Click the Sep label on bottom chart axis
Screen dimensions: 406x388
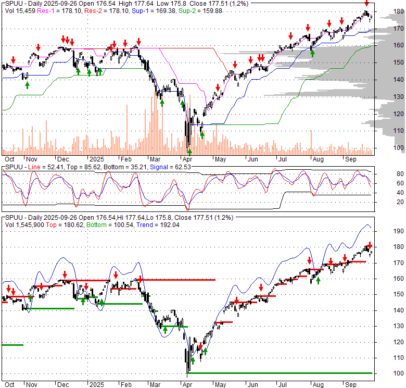point(351,385)
